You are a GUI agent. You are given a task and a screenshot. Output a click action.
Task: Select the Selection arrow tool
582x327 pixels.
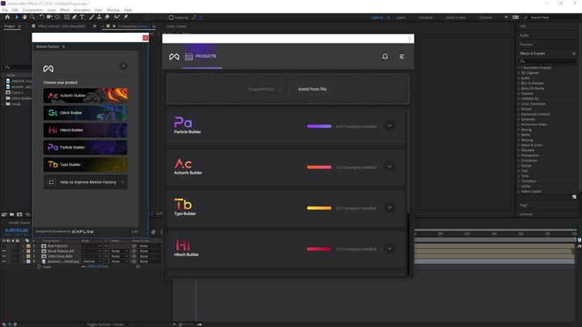click(x=17, y=17)
